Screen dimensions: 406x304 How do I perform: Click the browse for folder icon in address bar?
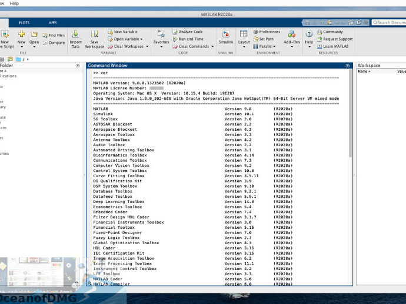pos(10,59)
